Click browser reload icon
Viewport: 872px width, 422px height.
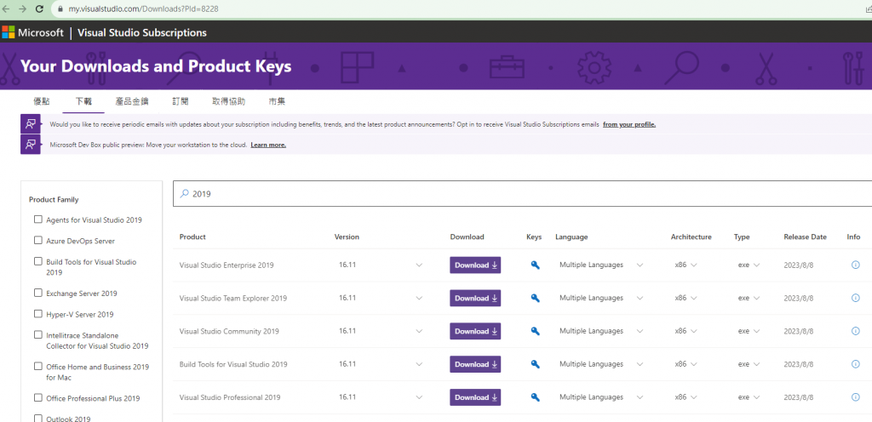[39, 9]
